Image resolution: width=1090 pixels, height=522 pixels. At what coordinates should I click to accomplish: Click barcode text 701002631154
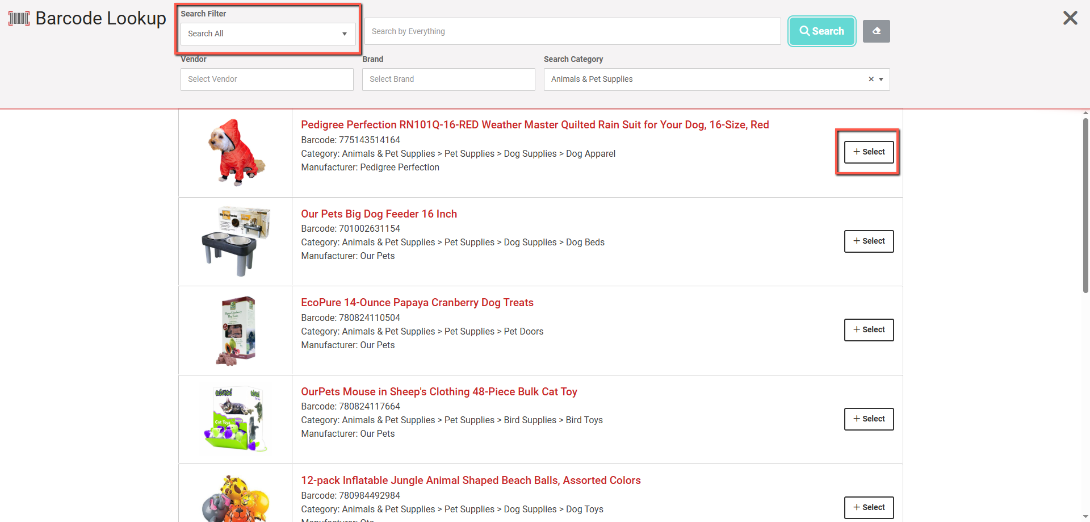370,229
